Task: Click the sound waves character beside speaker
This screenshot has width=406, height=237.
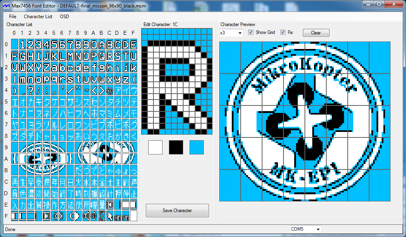Action: (94, 216)
